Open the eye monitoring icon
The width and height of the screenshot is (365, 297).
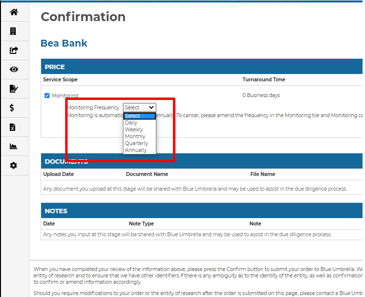click(14, 70)
